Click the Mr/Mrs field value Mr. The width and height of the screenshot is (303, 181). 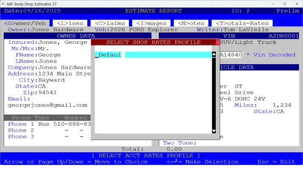[x=44, y=49]
